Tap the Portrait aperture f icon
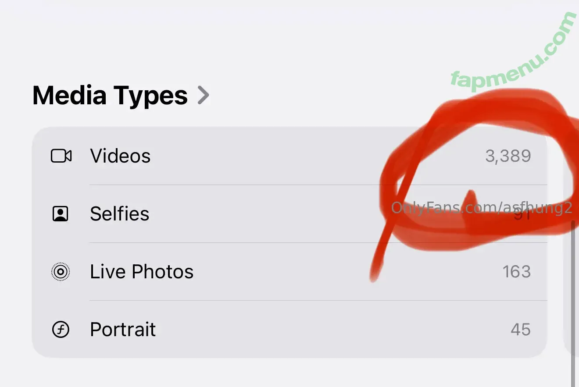This screenshot has width=579, height=387. [x=61, y=330]
